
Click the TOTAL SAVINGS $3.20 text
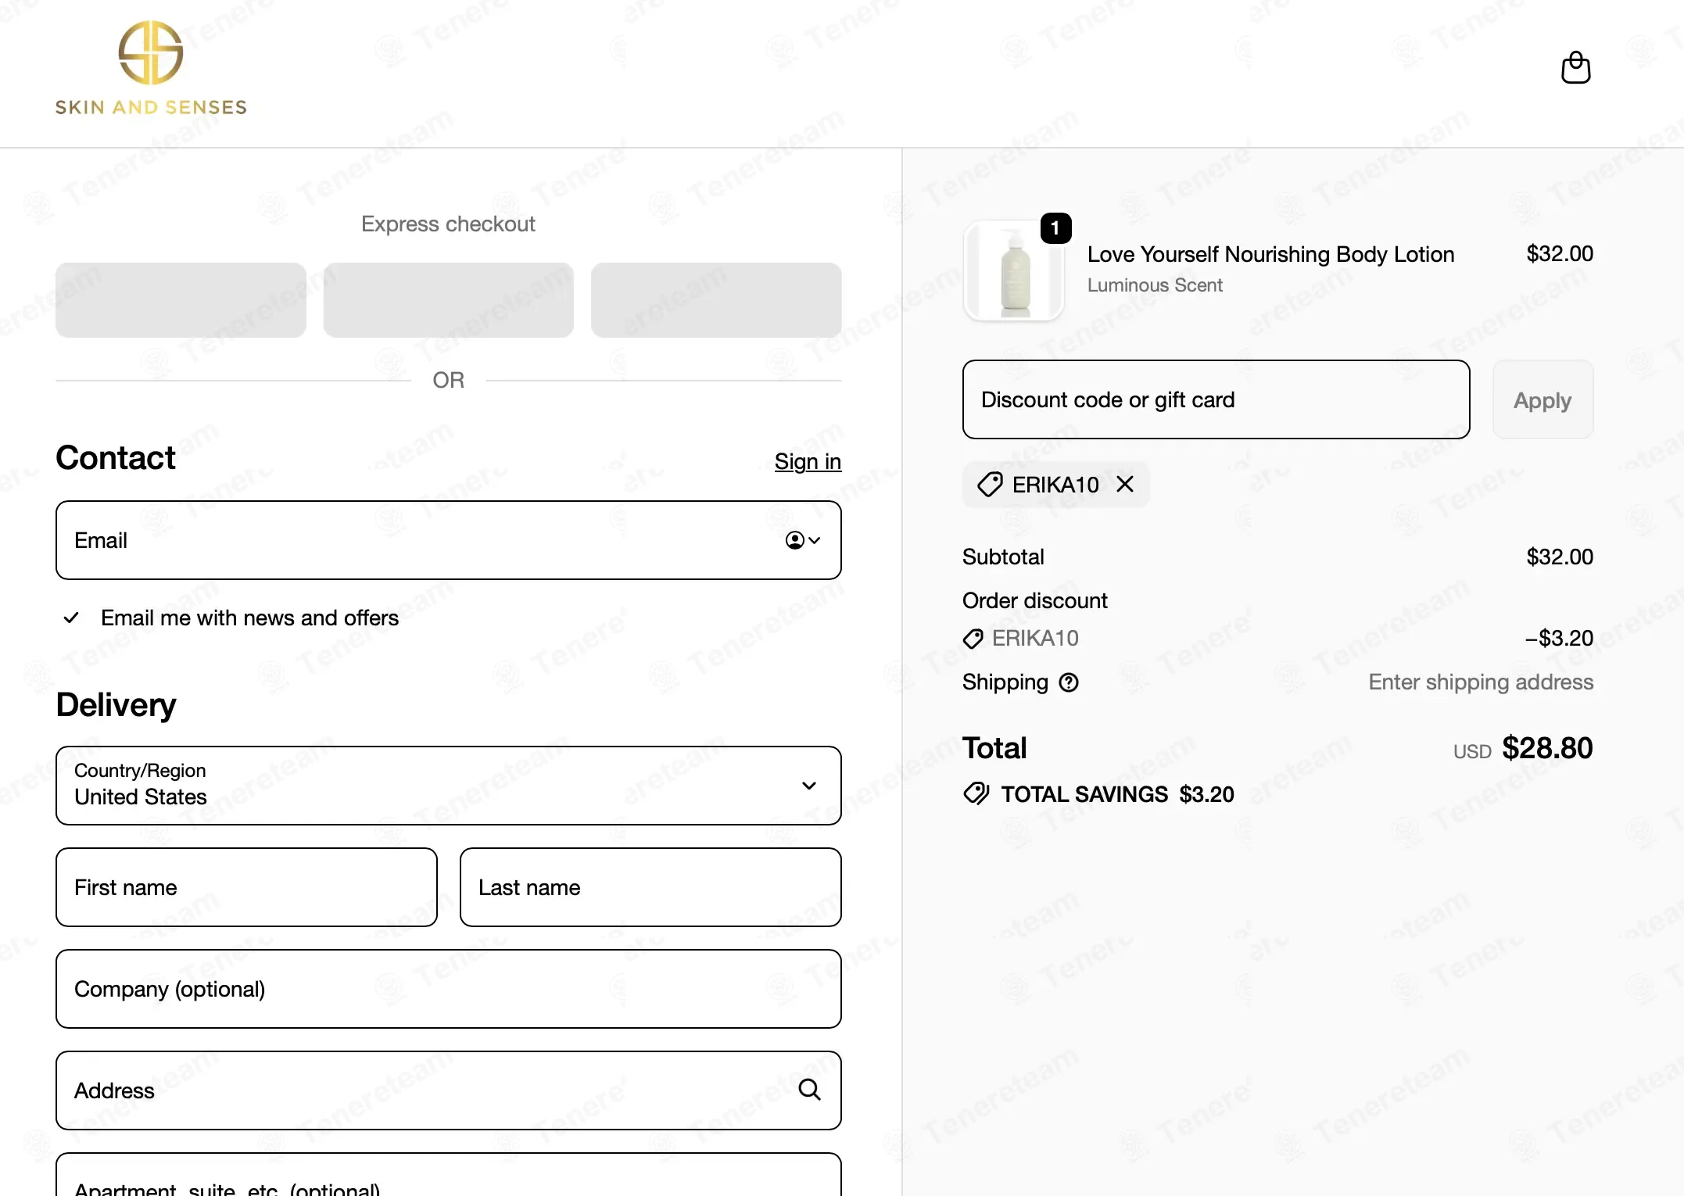1118,794
